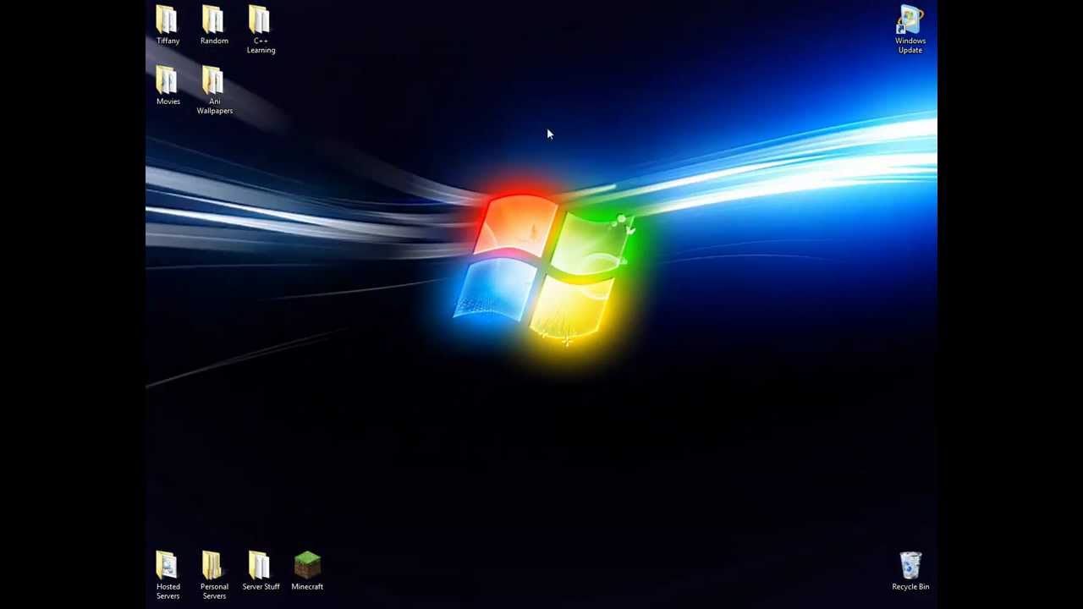The height and width of the screenshot is (609, 1083).
Task: Click the "Windows Update" label text
Action: pos(910,45)
